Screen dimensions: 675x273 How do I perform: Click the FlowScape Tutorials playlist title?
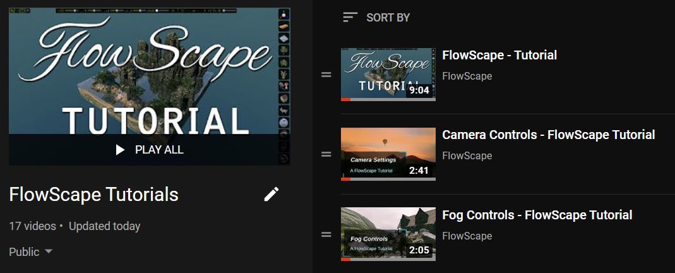tap(93, 195)
